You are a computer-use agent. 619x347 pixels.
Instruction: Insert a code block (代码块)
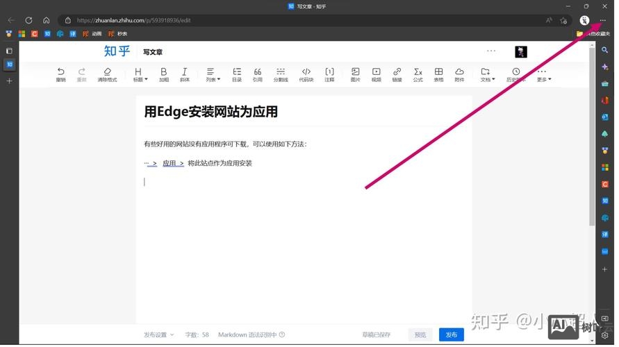coord(306,74)
